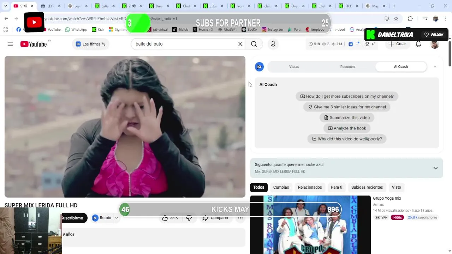The height and width of the screenshot is (254, 452).
Task: Open the account avatar menu
Action: (x=435, y=44)
